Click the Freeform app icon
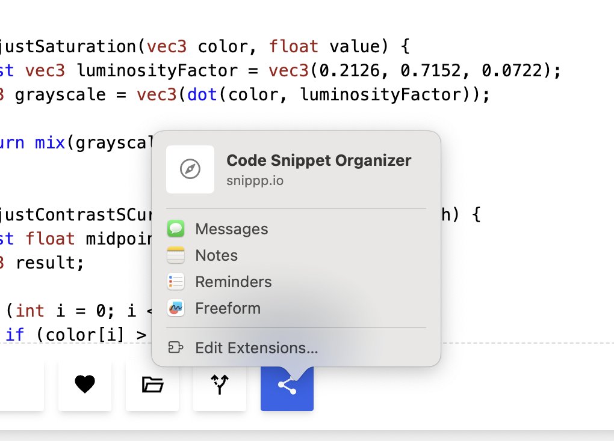 point(176,308)
